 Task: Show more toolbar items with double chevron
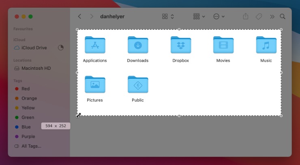[272, 17]
